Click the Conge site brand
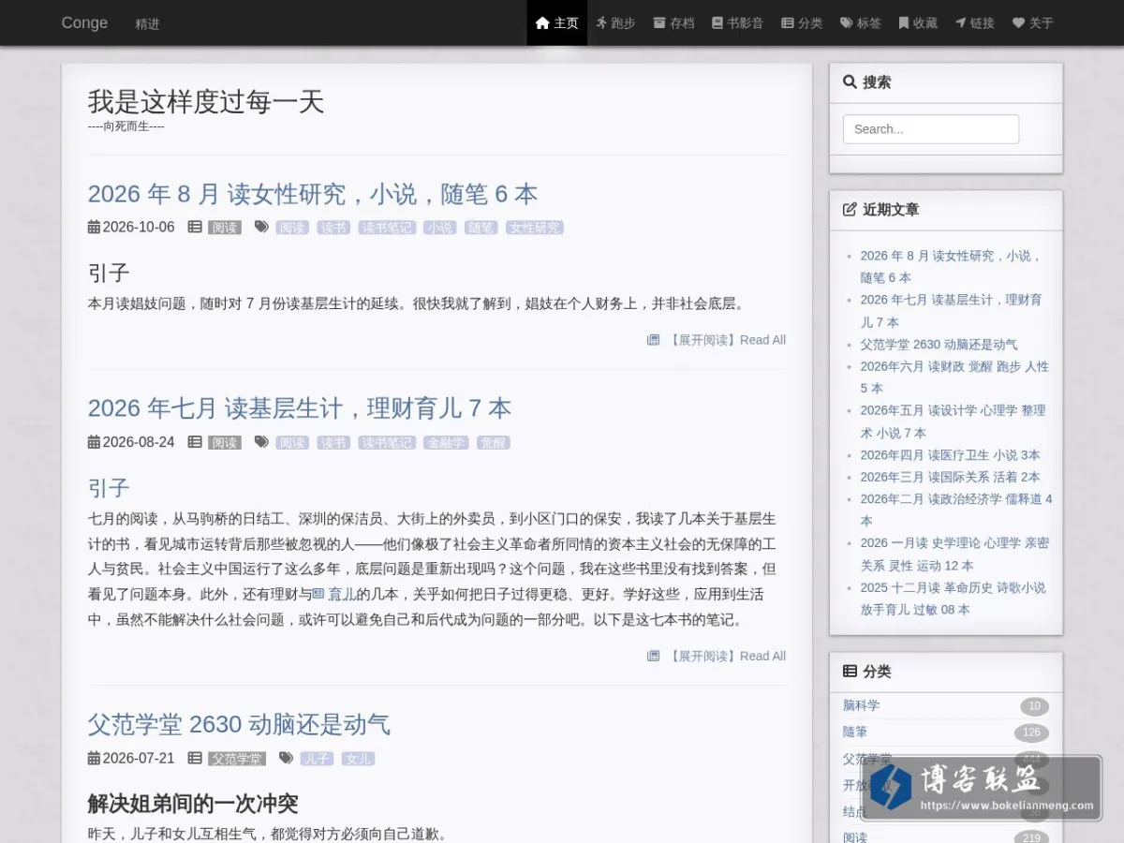This screenshot has width=1124, height=843. pos(84,22)
